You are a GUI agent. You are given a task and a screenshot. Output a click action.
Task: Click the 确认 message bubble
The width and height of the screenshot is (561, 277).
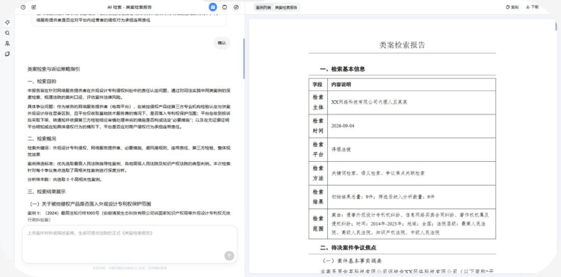point(222,43)
